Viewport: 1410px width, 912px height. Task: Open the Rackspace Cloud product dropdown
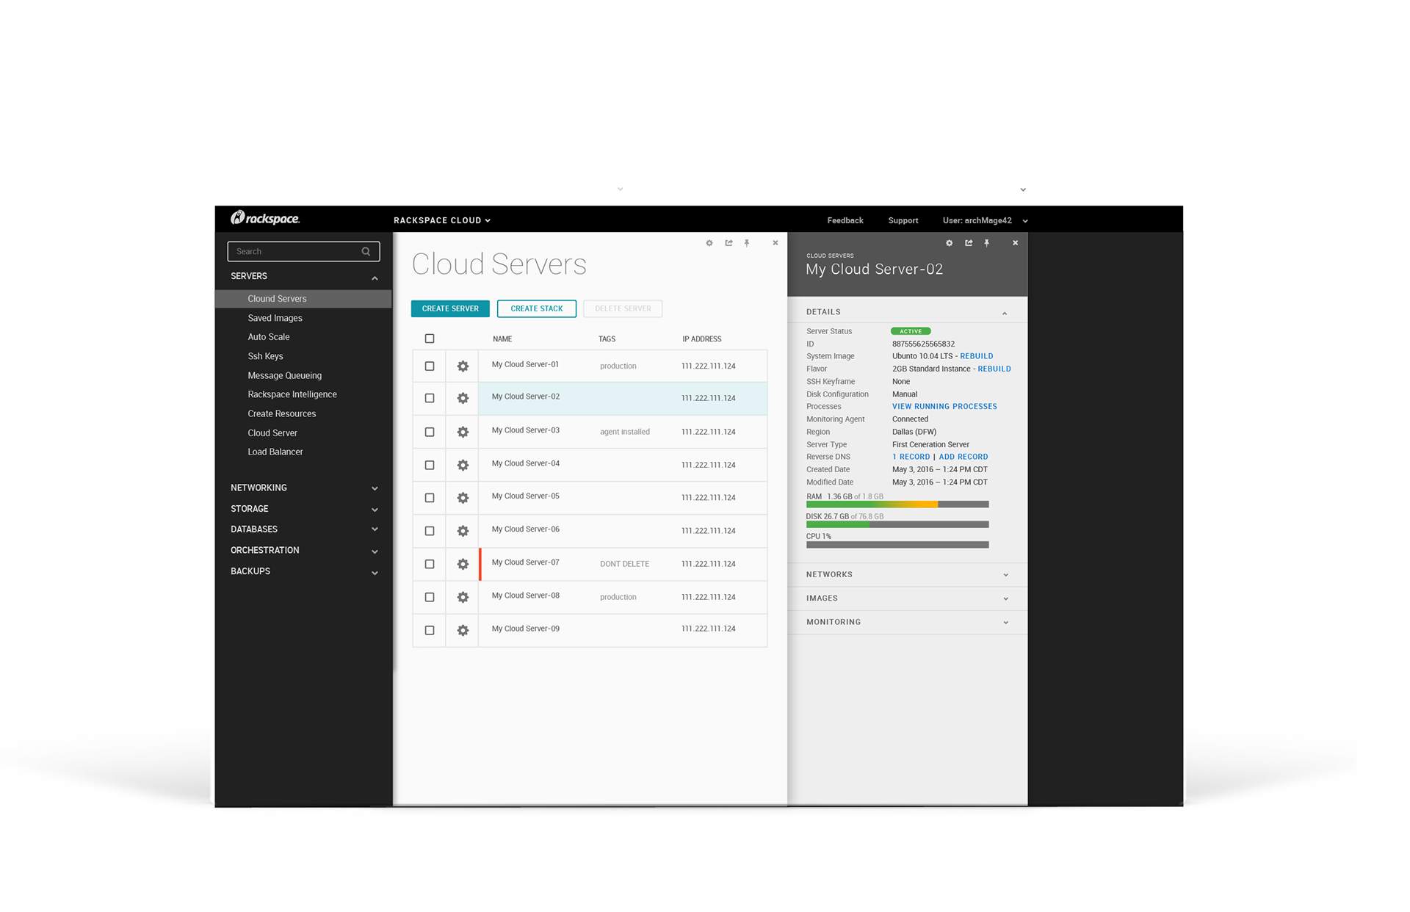(x=442, y=220)
